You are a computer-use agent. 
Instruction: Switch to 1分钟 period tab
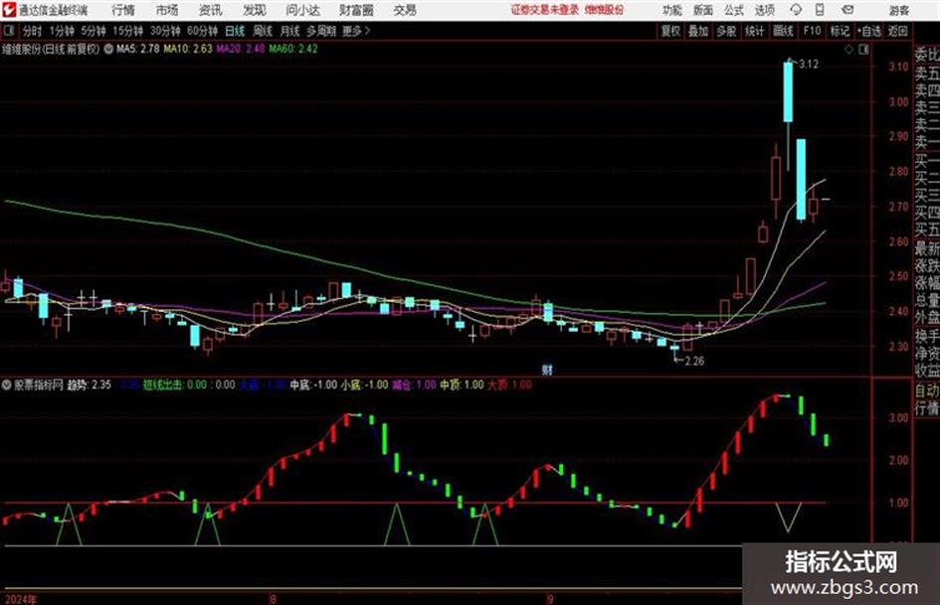[x=62, y=31]
